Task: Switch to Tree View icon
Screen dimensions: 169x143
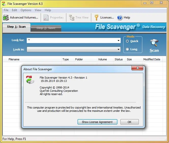Action: 72,17
